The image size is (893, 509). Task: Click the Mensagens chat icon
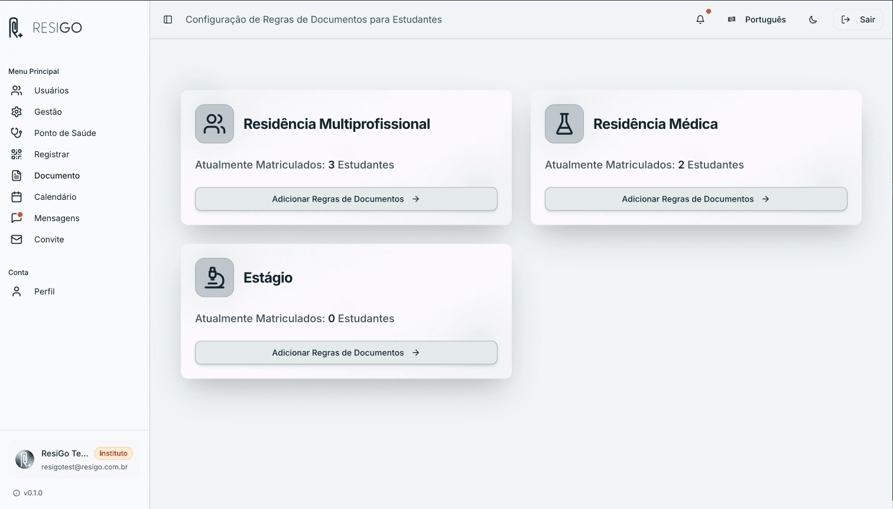tap(17, 218)
